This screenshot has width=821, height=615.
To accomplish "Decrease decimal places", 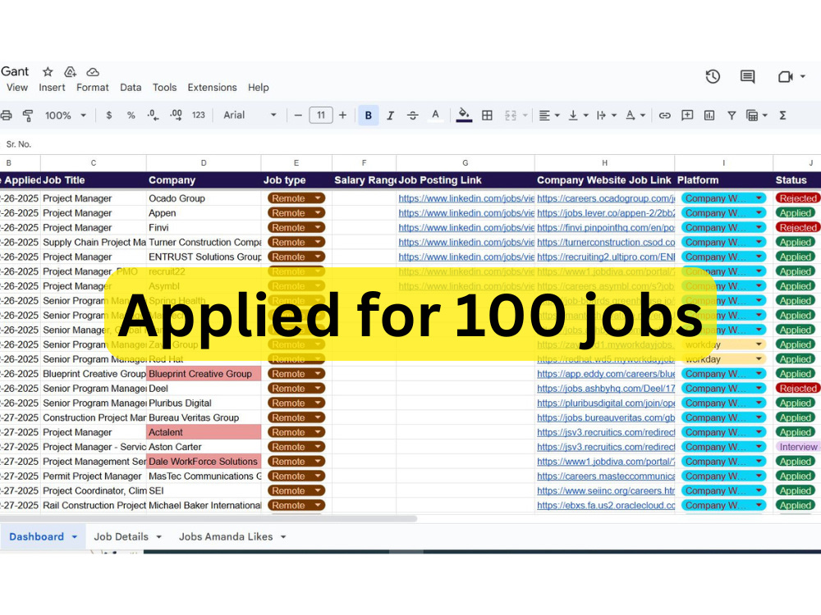I will (x=153, y=116).
